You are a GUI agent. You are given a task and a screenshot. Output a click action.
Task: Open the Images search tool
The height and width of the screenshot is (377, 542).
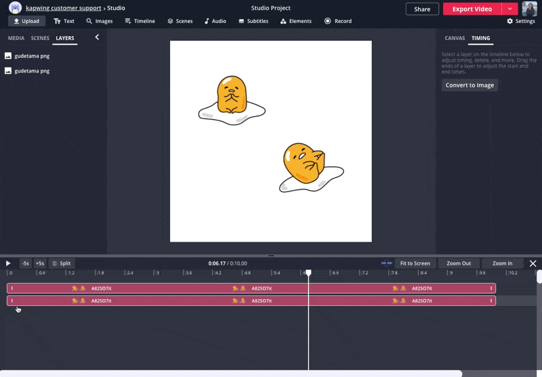click(x=99, y=21)
